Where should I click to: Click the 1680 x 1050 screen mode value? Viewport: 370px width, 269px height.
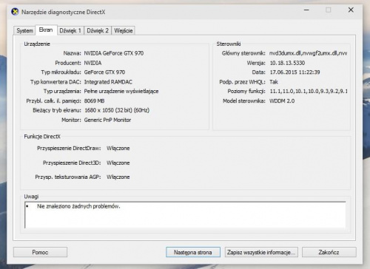(117, 110)
